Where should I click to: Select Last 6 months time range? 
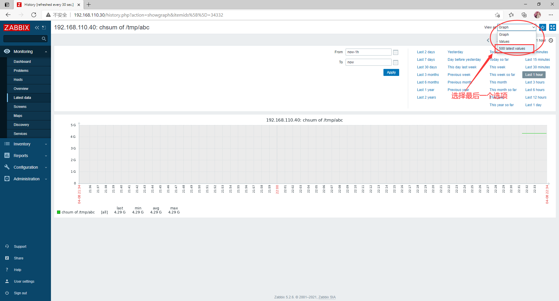point(428,82)
